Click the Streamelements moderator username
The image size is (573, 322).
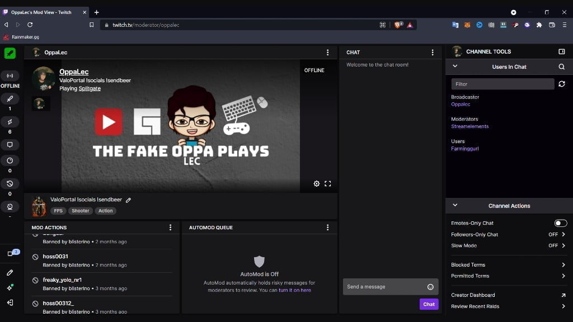pyautogui.click(x=469, y=126)
